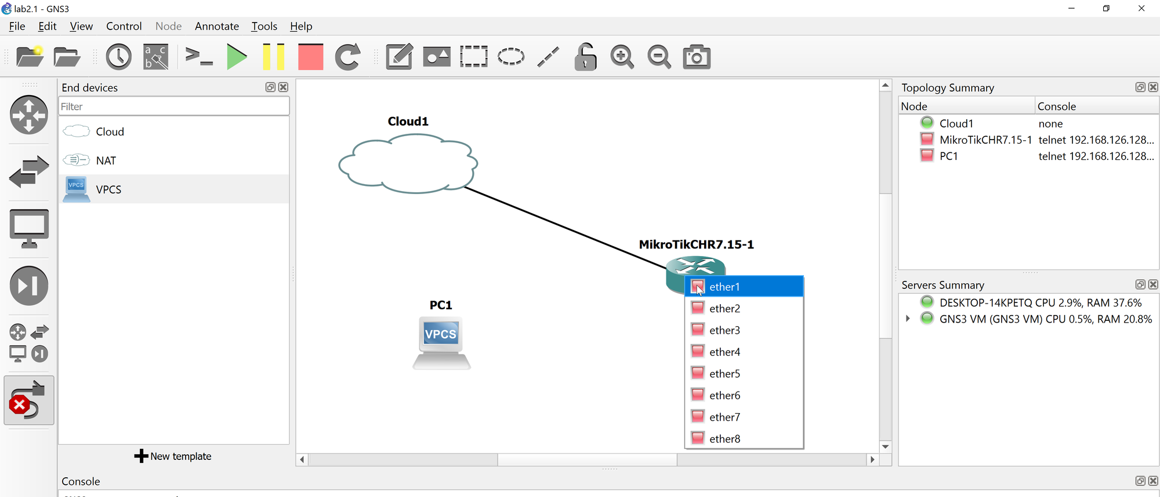Select Cloud1 row in Topology Summary
The height and width of the screenshot is (497, 1160).
pos(1028,123)
